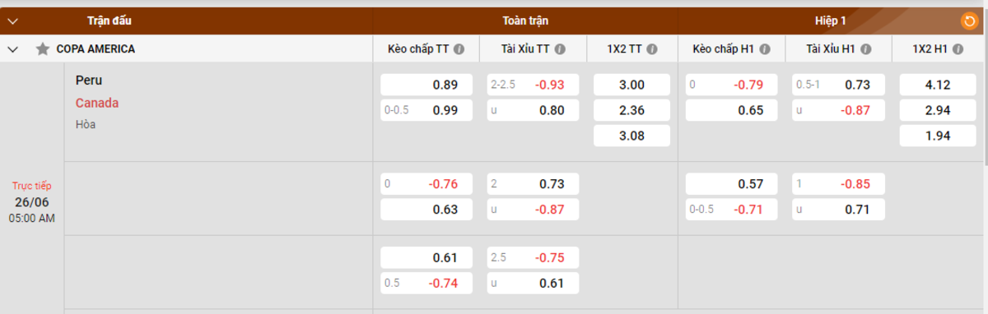
Task: Pick Canada 0-0.5 handicap odds 0.99
Action: (x=426, y=110)
